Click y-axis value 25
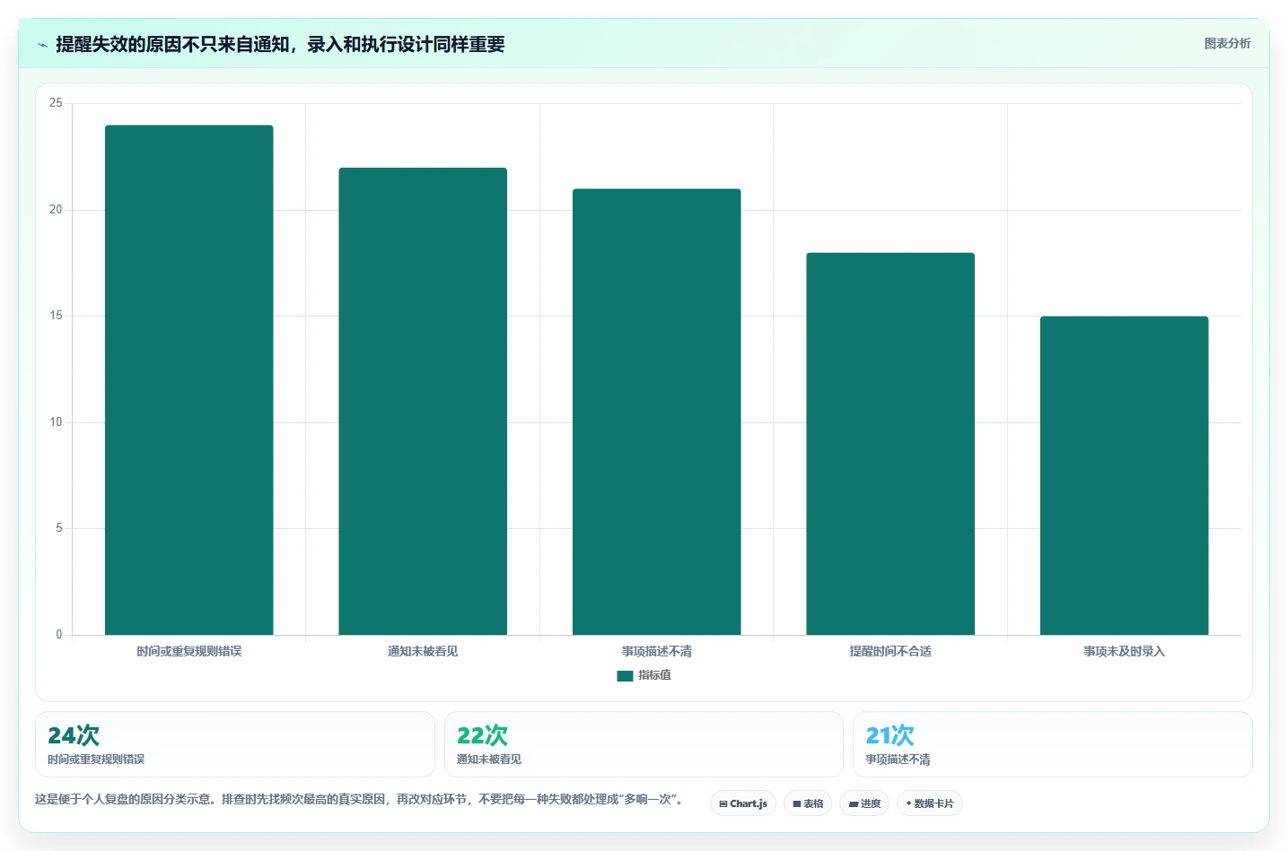 56,103
